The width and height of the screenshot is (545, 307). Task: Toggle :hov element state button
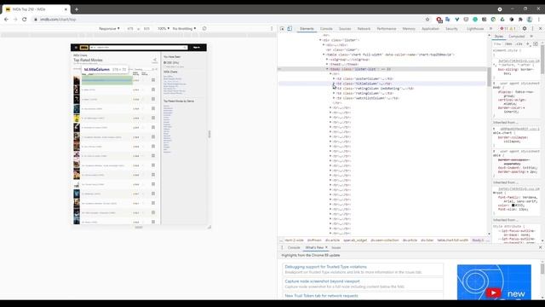tap(509, 43)
